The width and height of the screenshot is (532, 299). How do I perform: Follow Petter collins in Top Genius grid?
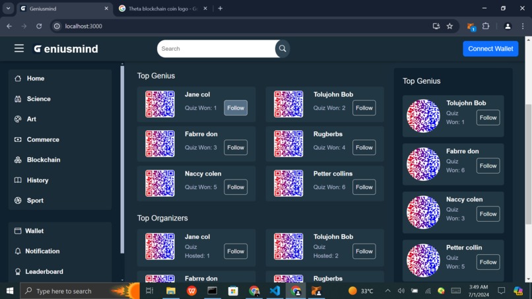[364, 187]
